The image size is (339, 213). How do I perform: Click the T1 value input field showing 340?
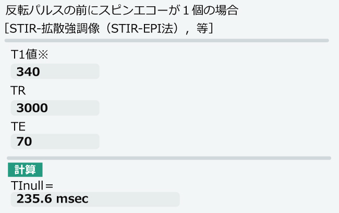pyautogui.click(x=55, y=72)
